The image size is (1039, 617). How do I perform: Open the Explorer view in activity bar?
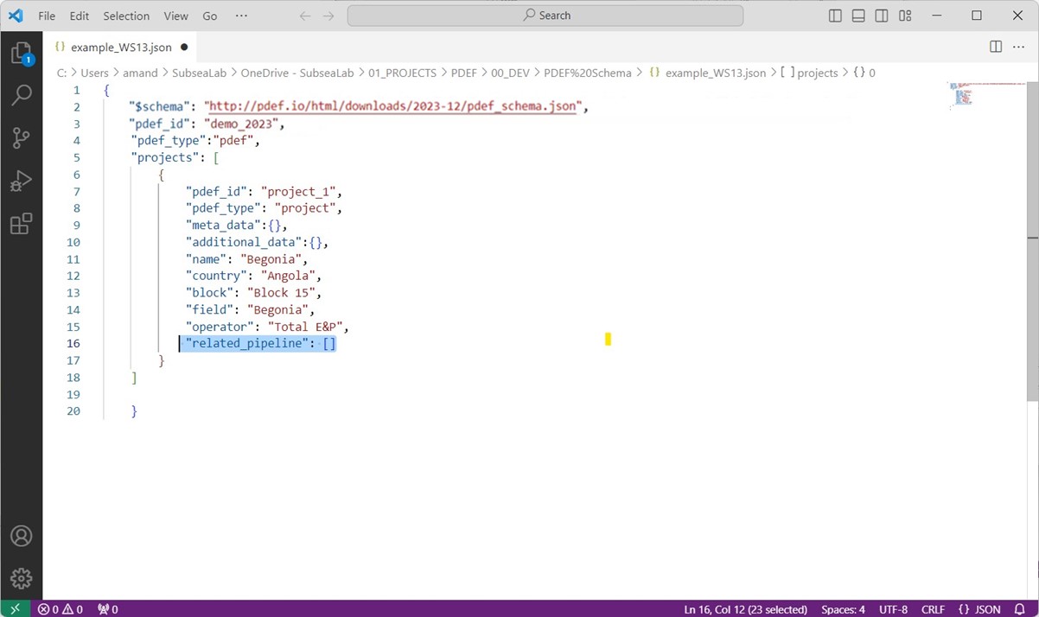pyautogui.click(x=21, y=54)
